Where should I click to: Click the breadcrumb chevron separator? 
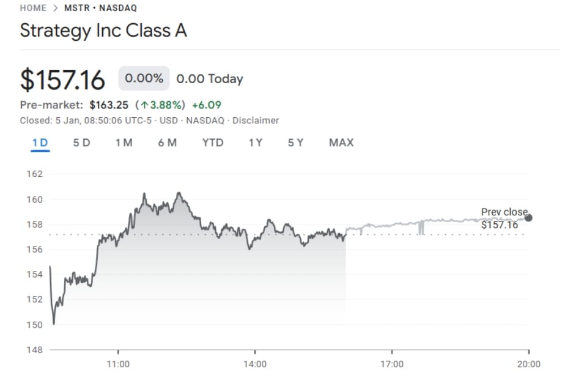coord(55,8)
